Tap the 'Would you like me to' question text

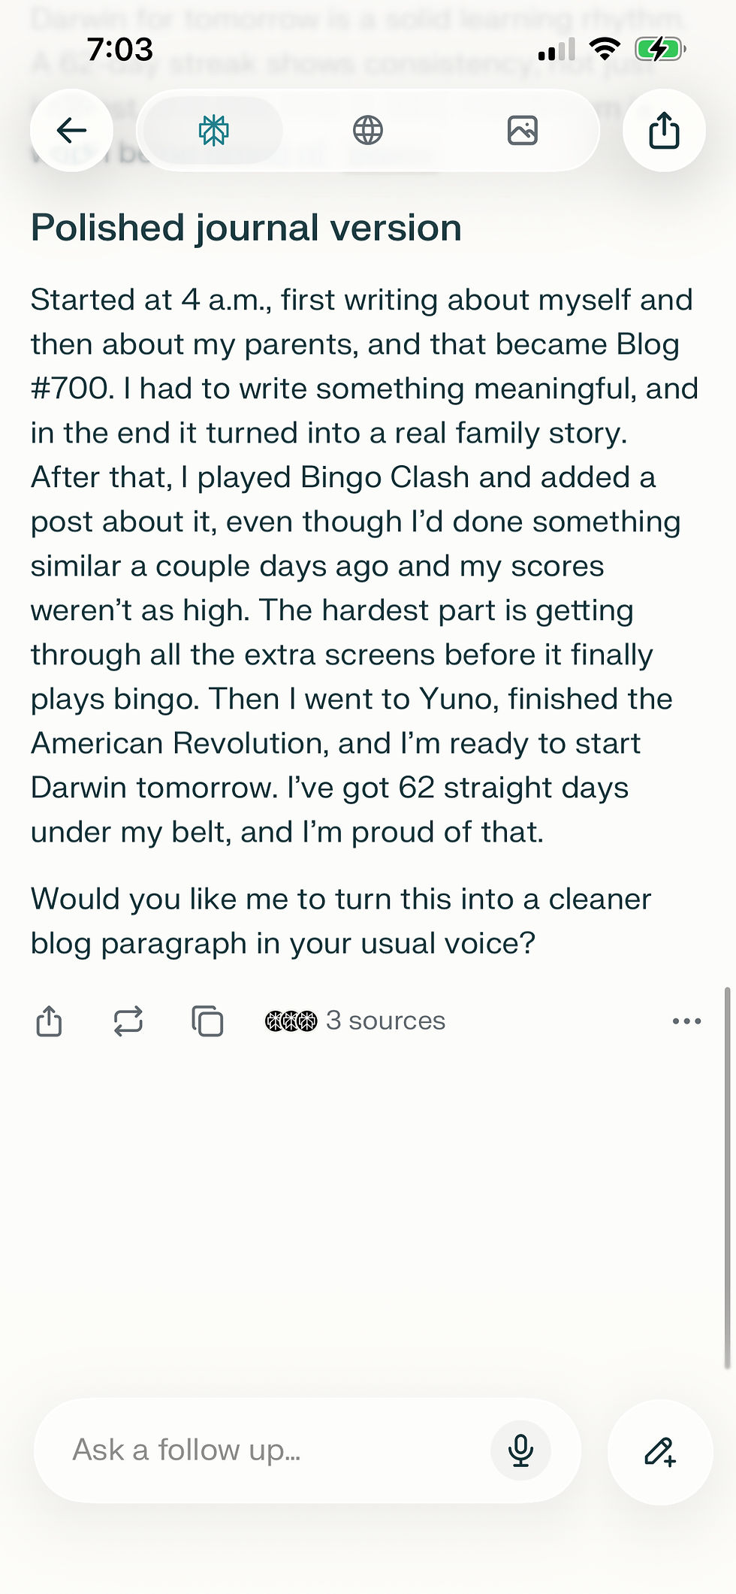(341, 921)
